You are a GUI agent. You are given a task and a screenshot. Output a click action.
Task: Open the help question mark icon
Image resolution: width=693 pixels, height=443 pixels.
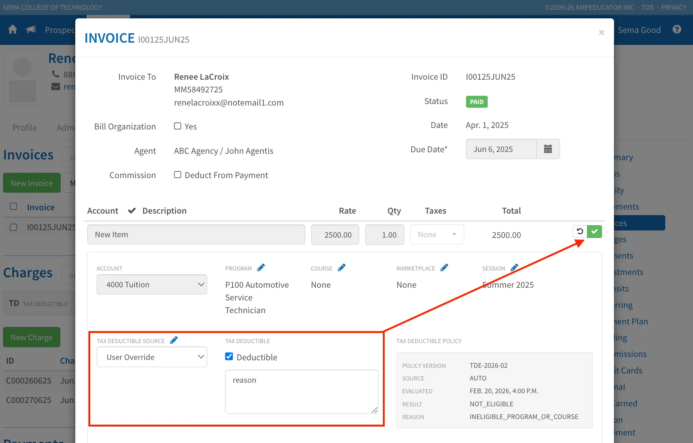pyautogui.click(x=677, y=29)
